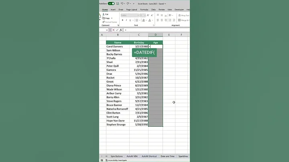Open Customize Quick Access Toolbar dropdown

point(134,4)
